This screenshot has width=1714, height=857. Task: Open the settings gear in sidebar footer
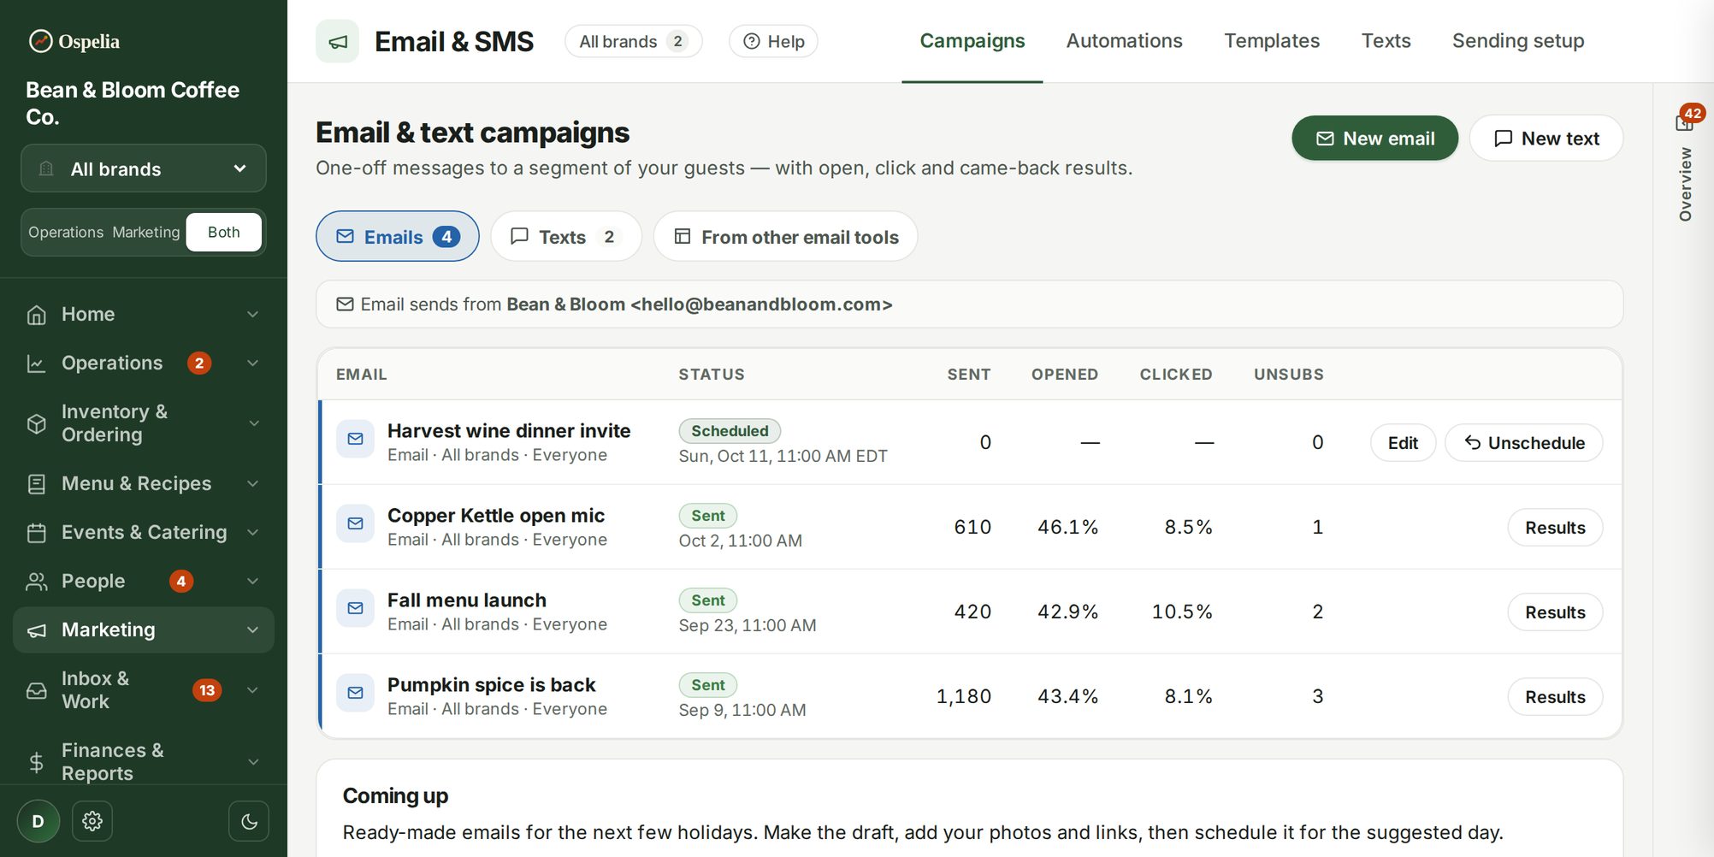pos(92,821)
